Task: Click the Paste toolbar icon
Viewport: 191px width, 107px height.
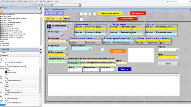Action: [x=13, y=5]
